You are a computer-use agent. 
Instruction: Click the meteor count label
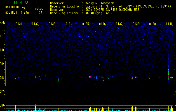point(40,9)
